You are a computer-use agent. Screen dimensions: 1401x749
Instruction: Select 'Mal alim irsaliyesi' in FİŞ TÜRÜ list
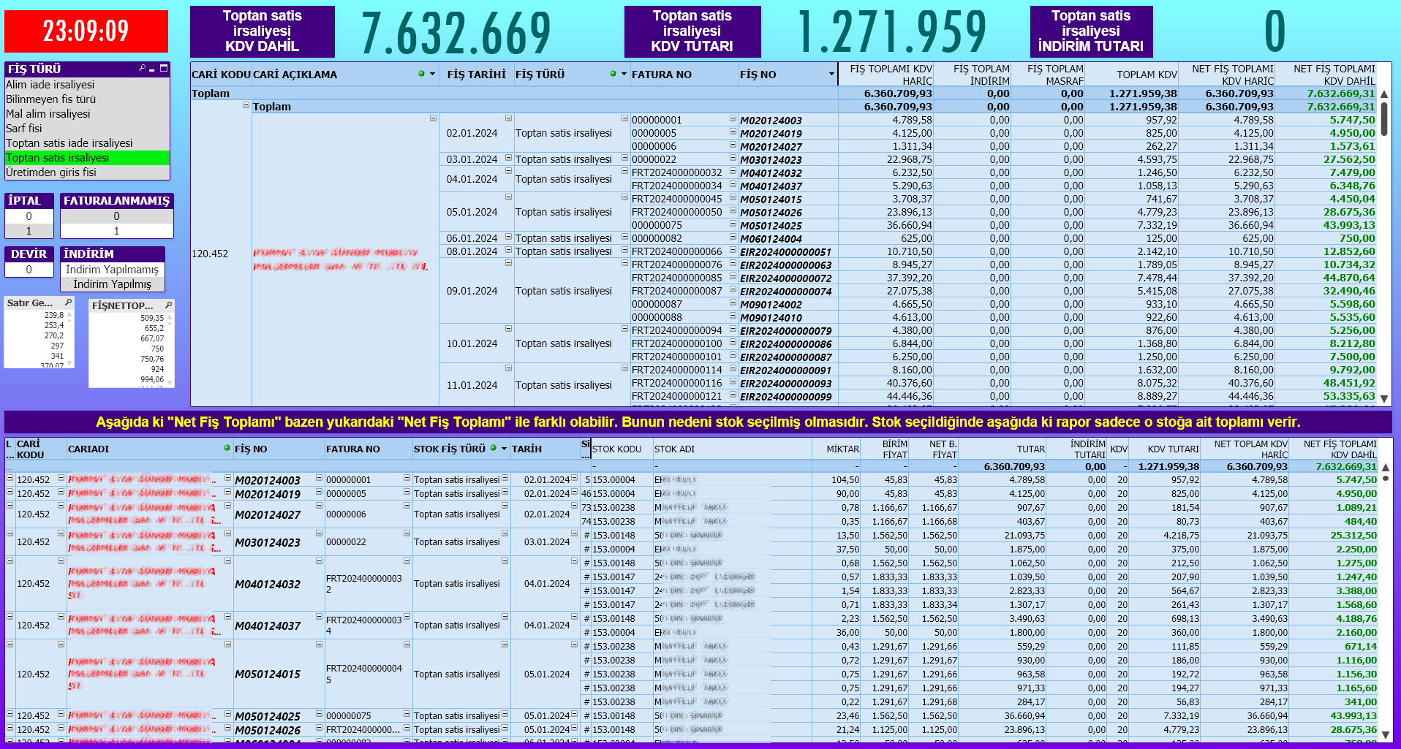(x=48, y=114)
